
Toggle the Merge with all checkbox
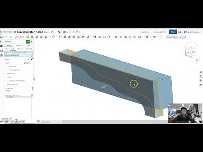click(12, 84)
